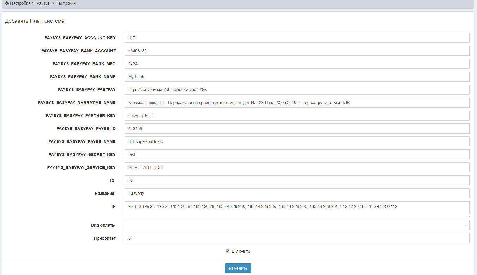Click the Название field with Easypay

coord(297,193)
